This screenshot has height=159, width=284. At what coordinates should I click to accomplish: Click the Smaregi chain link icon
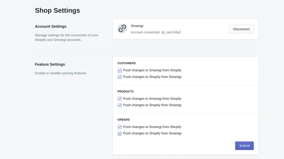(x=122, y=29)
